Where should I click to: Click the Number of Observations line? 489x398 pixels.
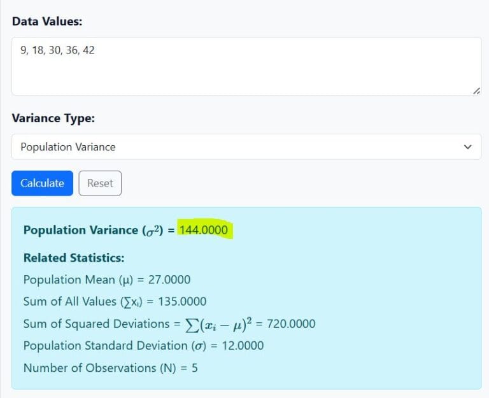click(x=110, y=368)
